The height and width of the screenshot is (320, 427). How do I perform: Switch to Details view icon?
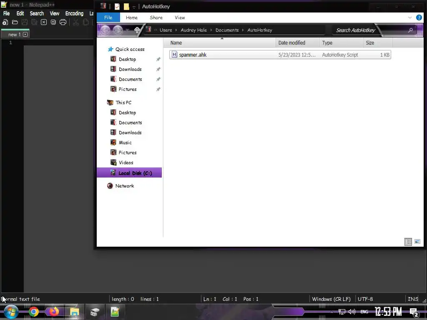[x=408, y=242]
